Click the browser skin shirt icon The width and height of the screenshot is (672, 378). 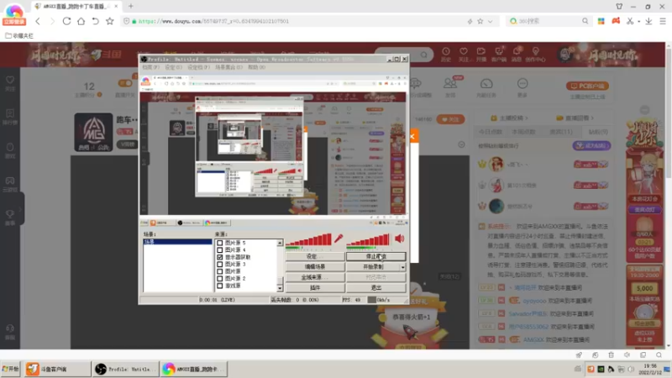click(619, 7)
